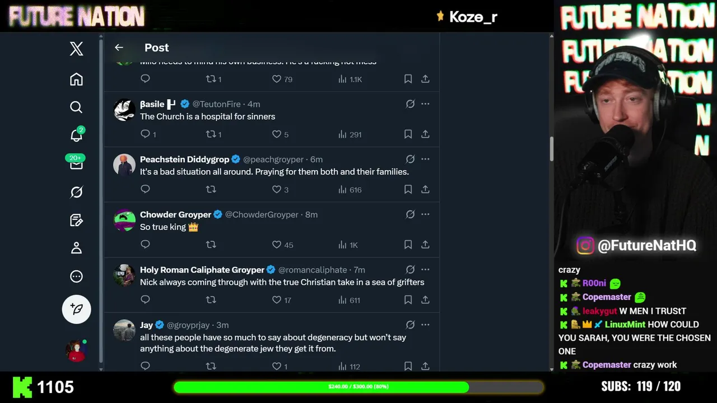This screenshot has width=717, height=403.
Task: Go back using the Post arrow
Action: (119, 48)
